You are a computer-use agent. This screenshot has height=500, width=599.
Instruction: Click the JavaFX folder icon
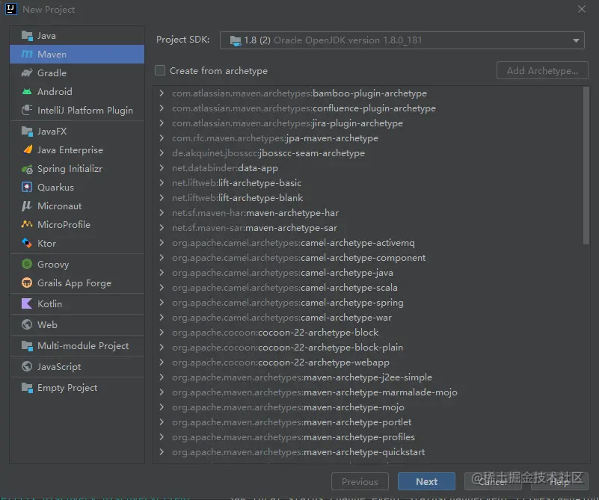[x=27, y=132]
